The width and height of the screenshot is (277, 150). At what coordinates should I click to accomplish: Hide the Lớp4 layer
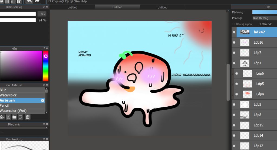point(237,94)
